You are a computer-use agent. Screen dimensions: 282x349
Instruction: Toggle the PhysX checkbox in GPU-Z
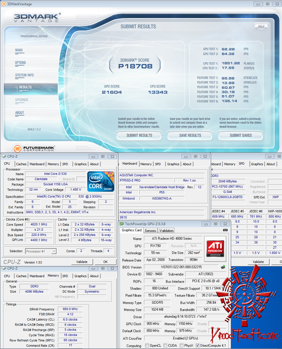point(181,345)
